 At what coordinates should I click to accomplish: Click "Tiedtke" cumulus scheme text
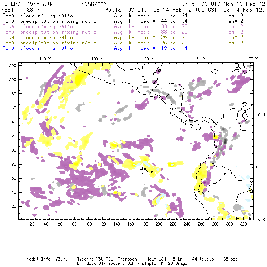tap(85, 259)
